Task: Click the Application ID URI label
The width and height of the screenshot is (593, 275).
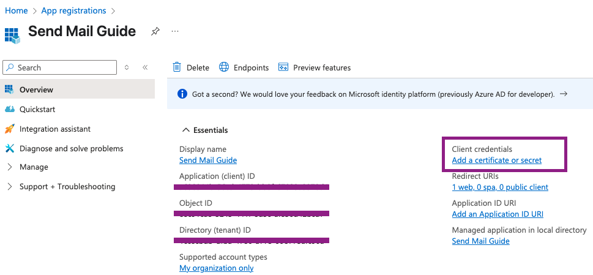Action: pyautogui.click(x=484, y=203)
